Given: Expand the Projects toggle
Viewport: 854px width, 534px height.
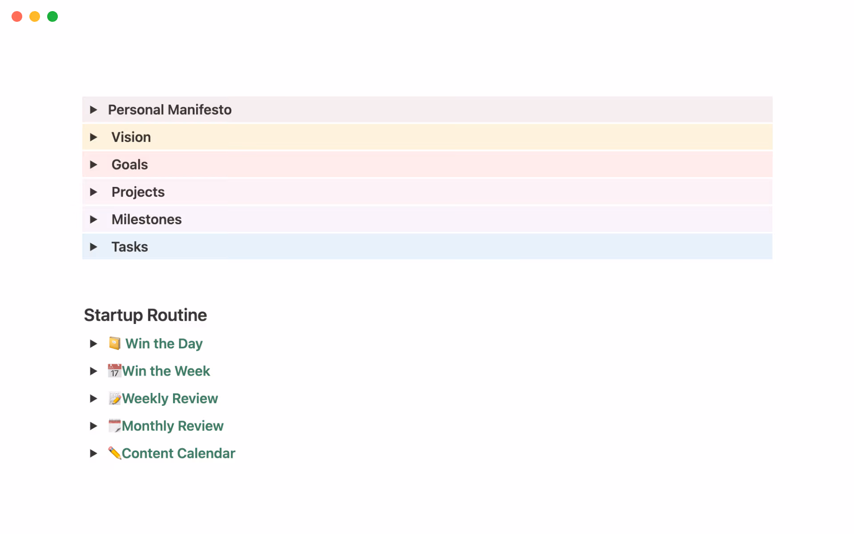Looking at the screenshot, I should pos(93,192).
